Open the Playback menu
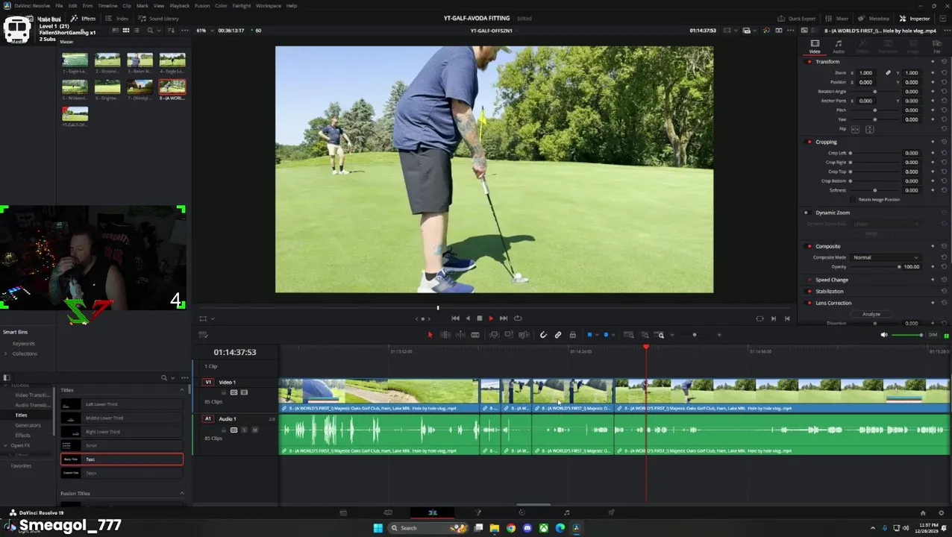The image size is (952, 537). pos(179,5)
